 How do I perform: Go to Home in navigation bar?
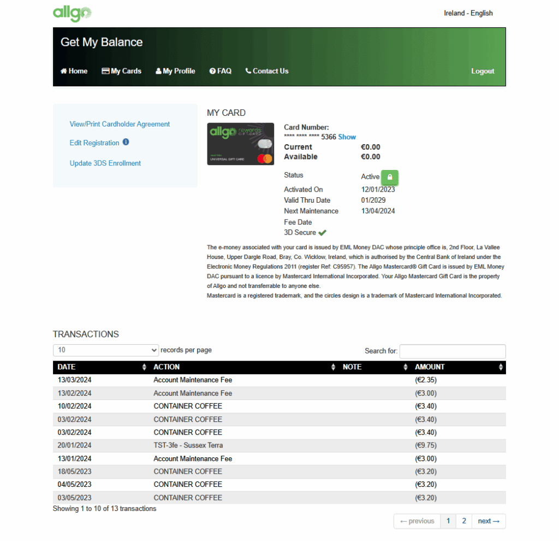tap(74, 71)
